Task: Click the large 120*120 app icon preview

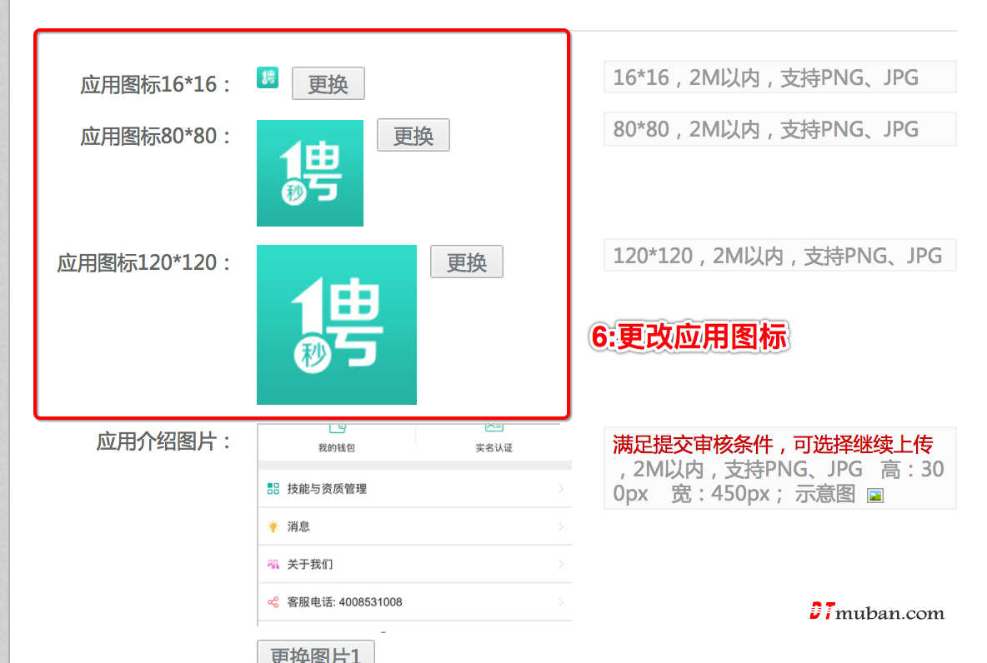Action: 336,325
